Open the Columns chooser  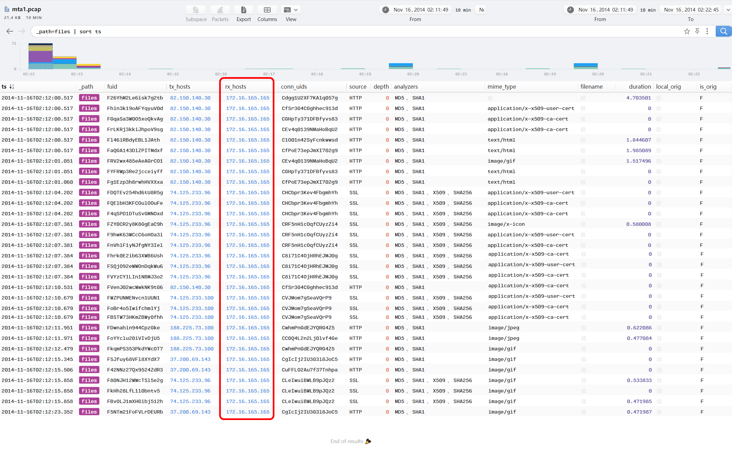tap(267, 10)
